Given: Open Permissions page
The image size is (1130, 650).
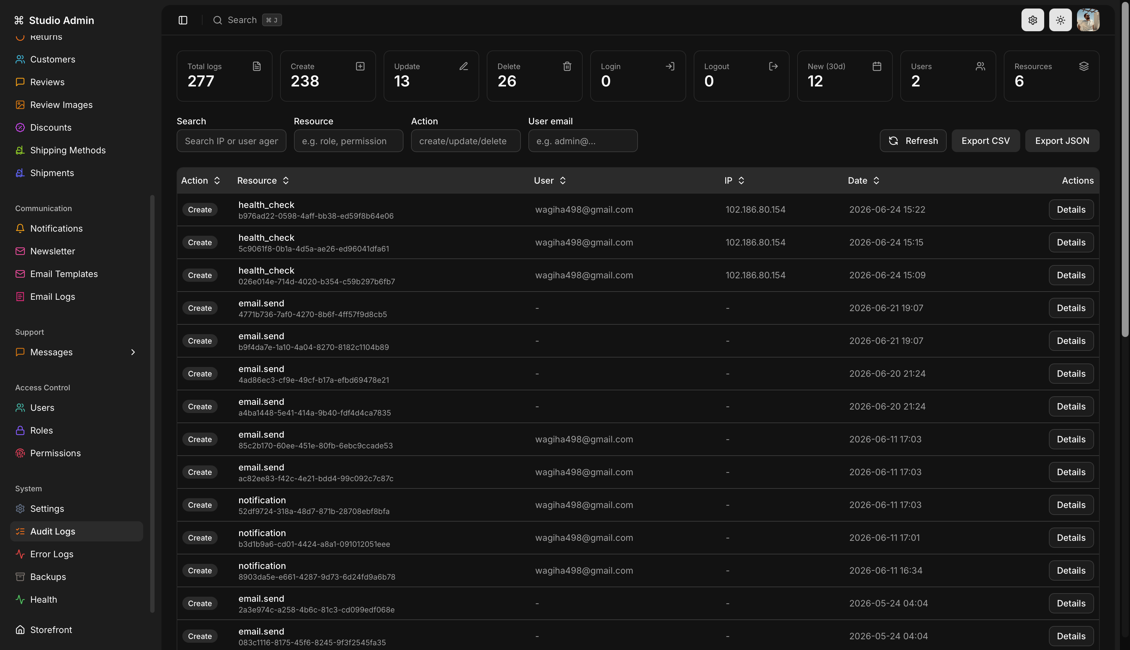Looking at the screenshot, I should (76, 453).
